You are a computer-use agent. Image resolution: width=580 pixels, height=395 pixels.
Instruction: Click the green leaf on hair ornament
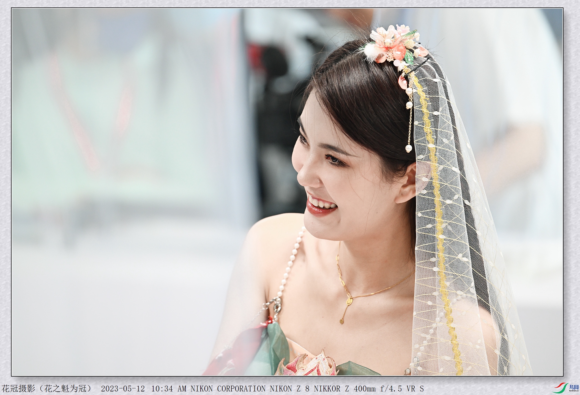pos(409,58)
